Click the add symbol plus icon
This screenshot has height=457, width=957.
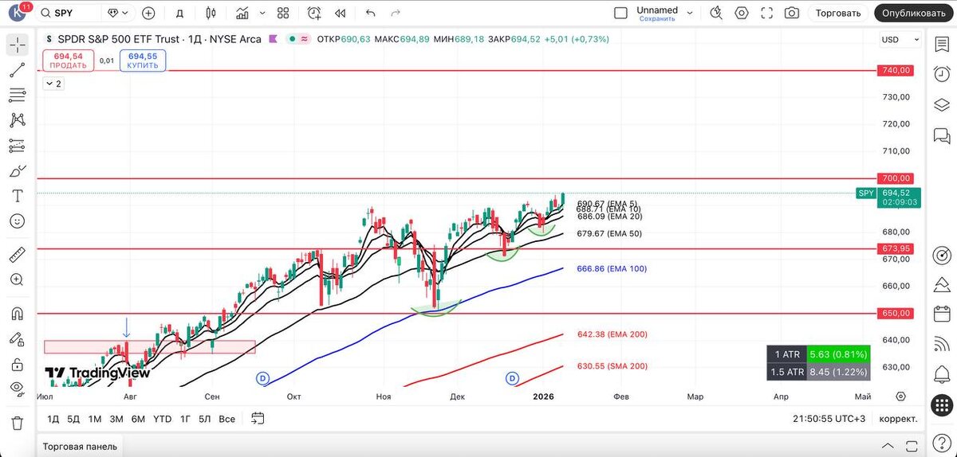coord(148,13)
